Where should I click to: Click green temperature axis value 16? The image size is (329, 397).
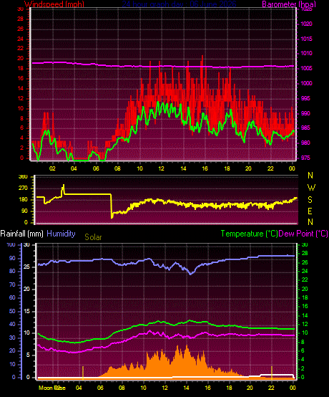click(305, 306)
